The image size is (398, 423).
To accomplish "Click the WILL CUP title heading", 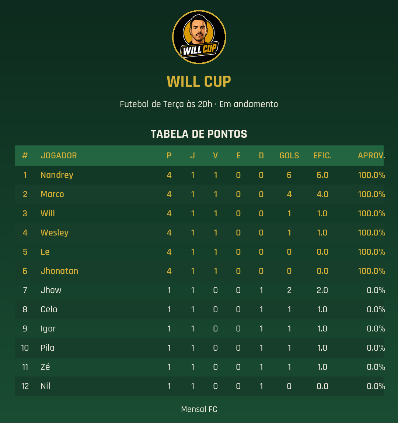I will [199, 82].
